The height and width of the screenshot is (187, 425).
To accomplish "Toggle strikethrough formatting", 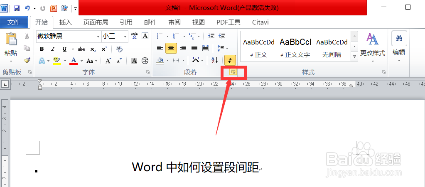I will pyautogui.click(x=81, y=49).
